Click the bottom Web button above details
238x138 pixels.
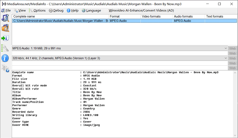click(x=232, y=68)
